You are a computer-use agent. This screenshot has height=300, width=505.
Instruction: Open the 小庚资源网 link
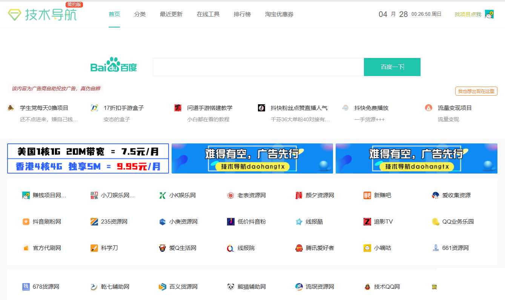183,222
